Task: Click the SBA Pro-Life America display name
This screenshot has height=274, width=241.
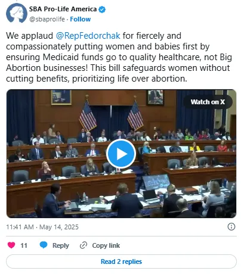Action: pyautogui.click(x=63, y=9)
